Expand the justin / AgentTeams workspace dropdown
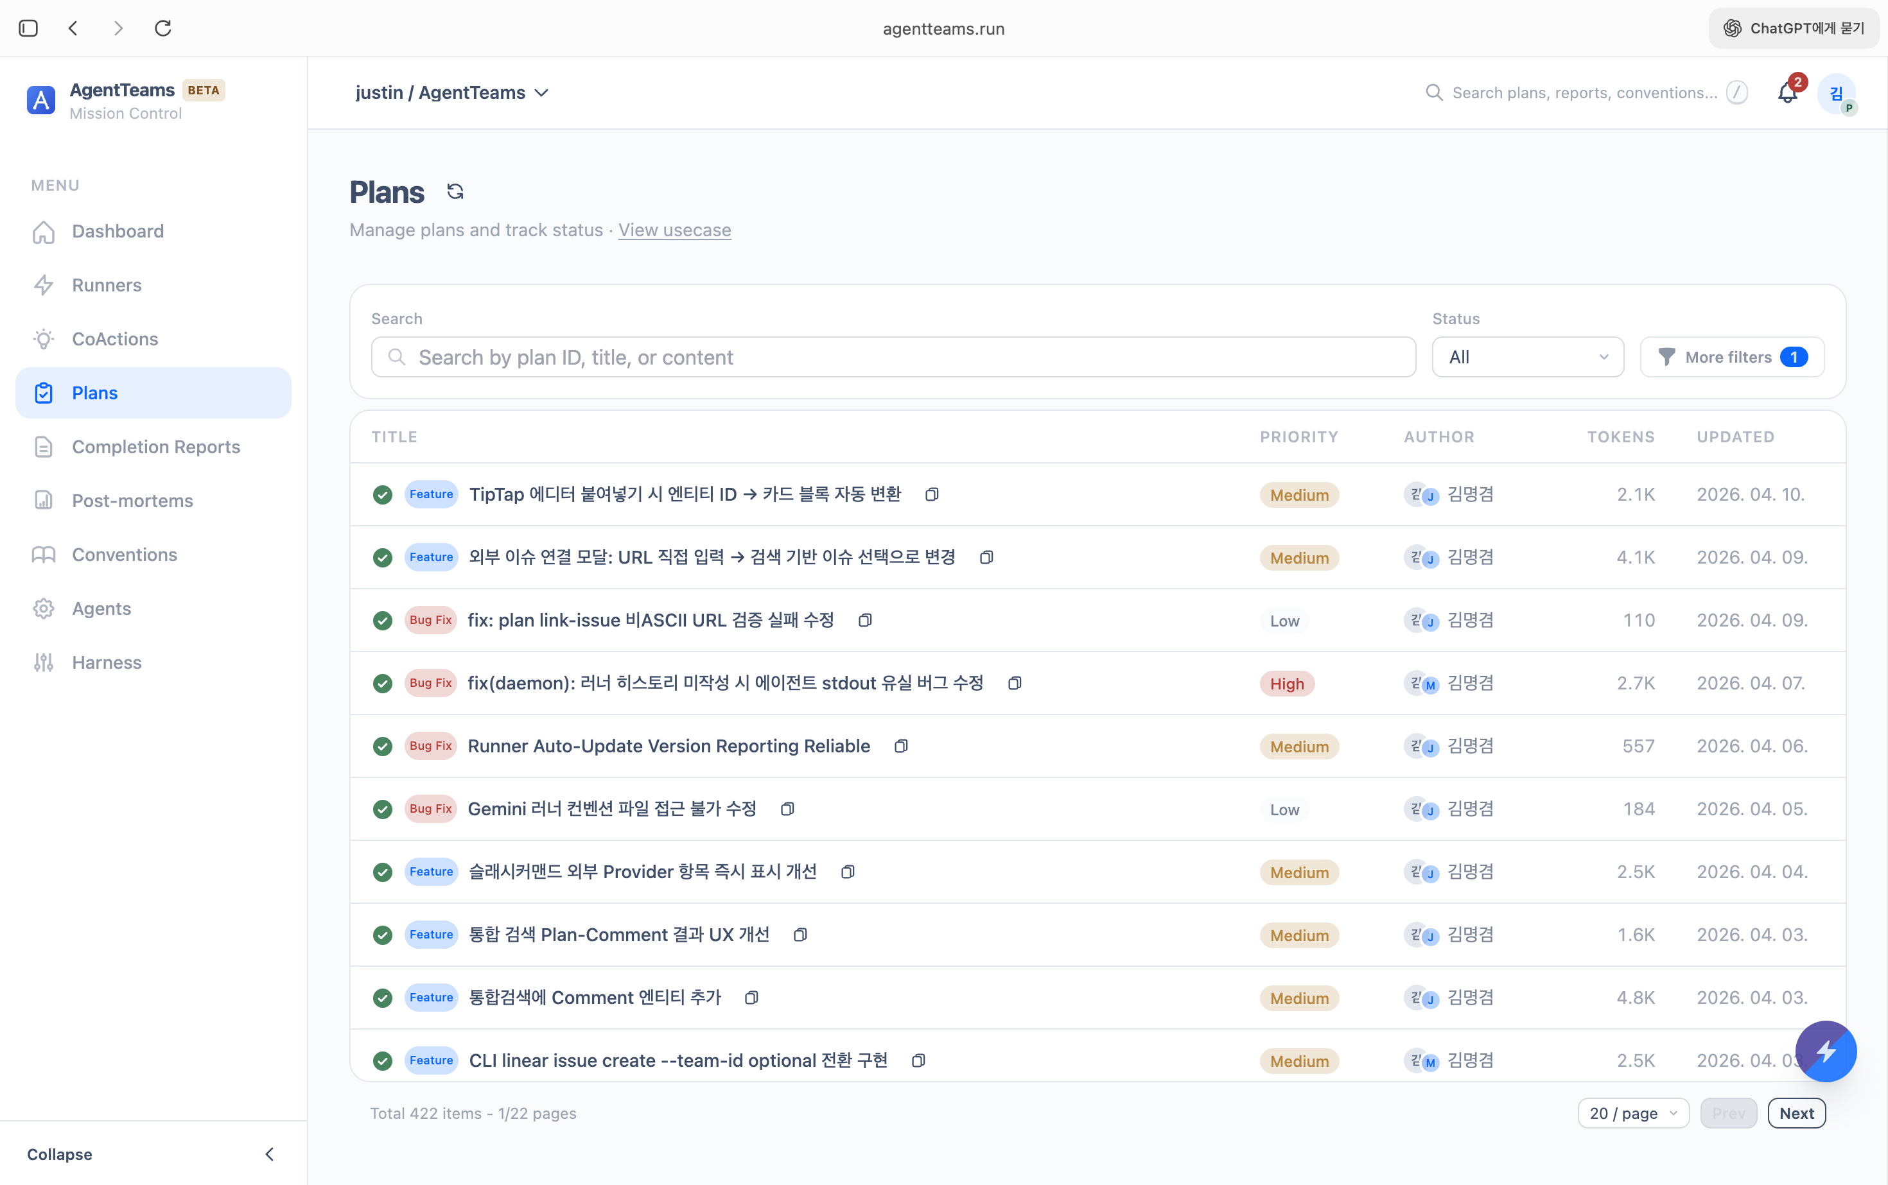1888x1185 pixels. (x=452, y=92)
